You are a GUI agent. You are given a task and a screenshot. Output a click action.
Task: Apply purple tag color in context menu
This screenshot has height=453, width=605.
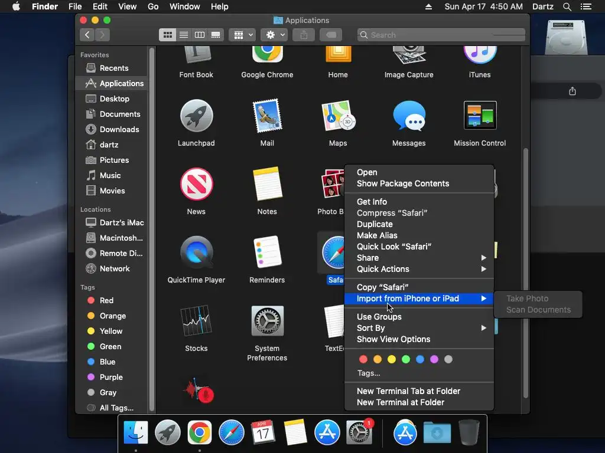pyautogui.click(x=434, y=359)
